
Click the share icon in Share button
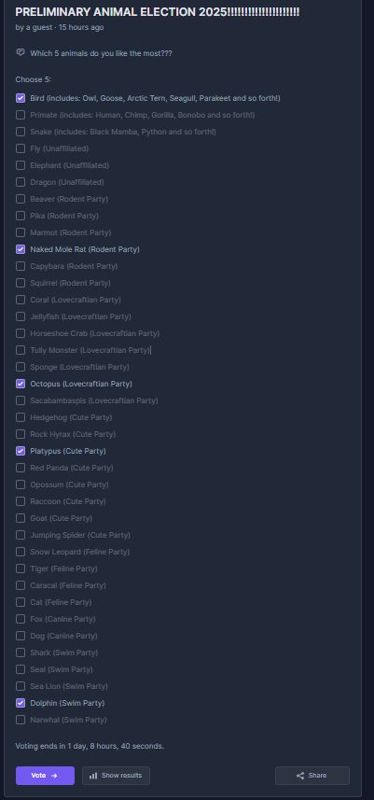(x=300, y=776)
